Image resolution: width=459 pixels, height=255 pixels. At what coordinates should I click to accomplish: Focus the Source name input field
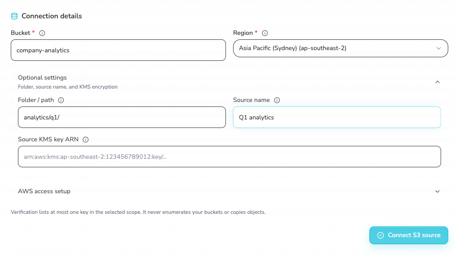(337, 117)
